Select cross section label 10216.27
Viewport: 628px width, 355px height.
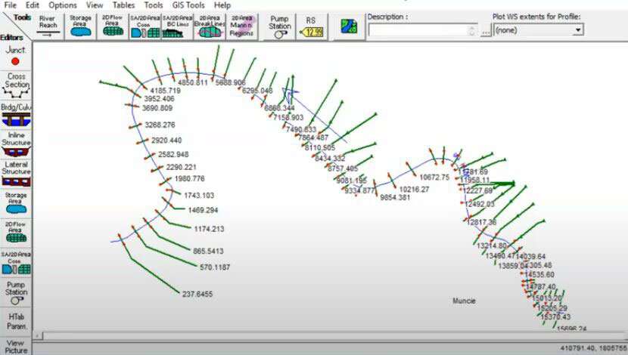point(414,189)
